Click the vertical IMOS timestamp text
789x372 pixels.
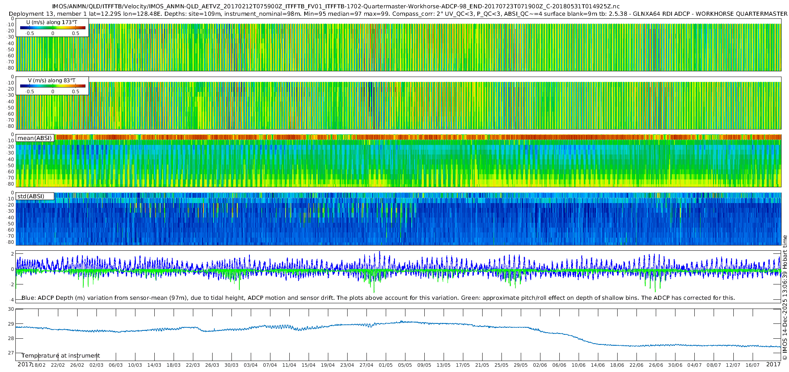click(785, 298)
